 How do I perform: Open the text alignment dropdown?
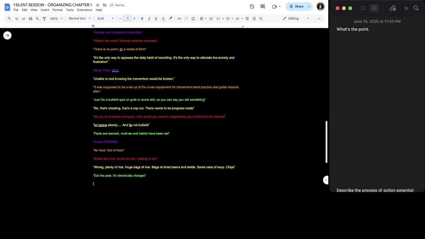[x=203, y=19]
